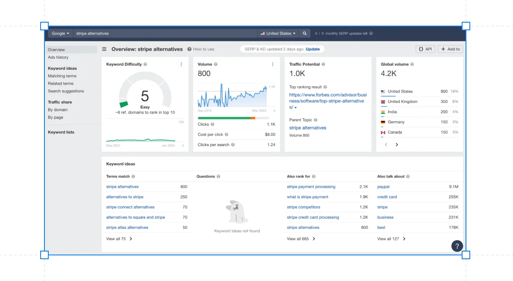
Task: Click the Volume trend line chart
Action: tap(232, 96)
